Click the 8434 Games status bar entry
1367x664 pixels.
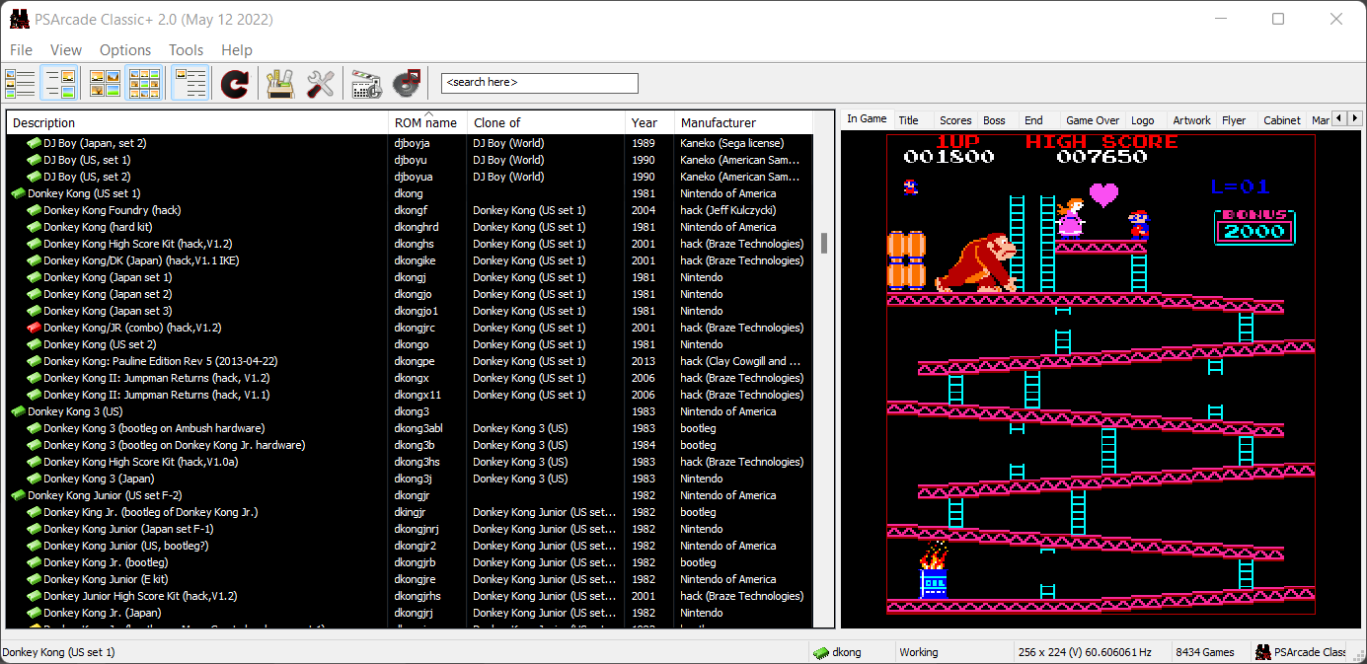point(1205,652)
